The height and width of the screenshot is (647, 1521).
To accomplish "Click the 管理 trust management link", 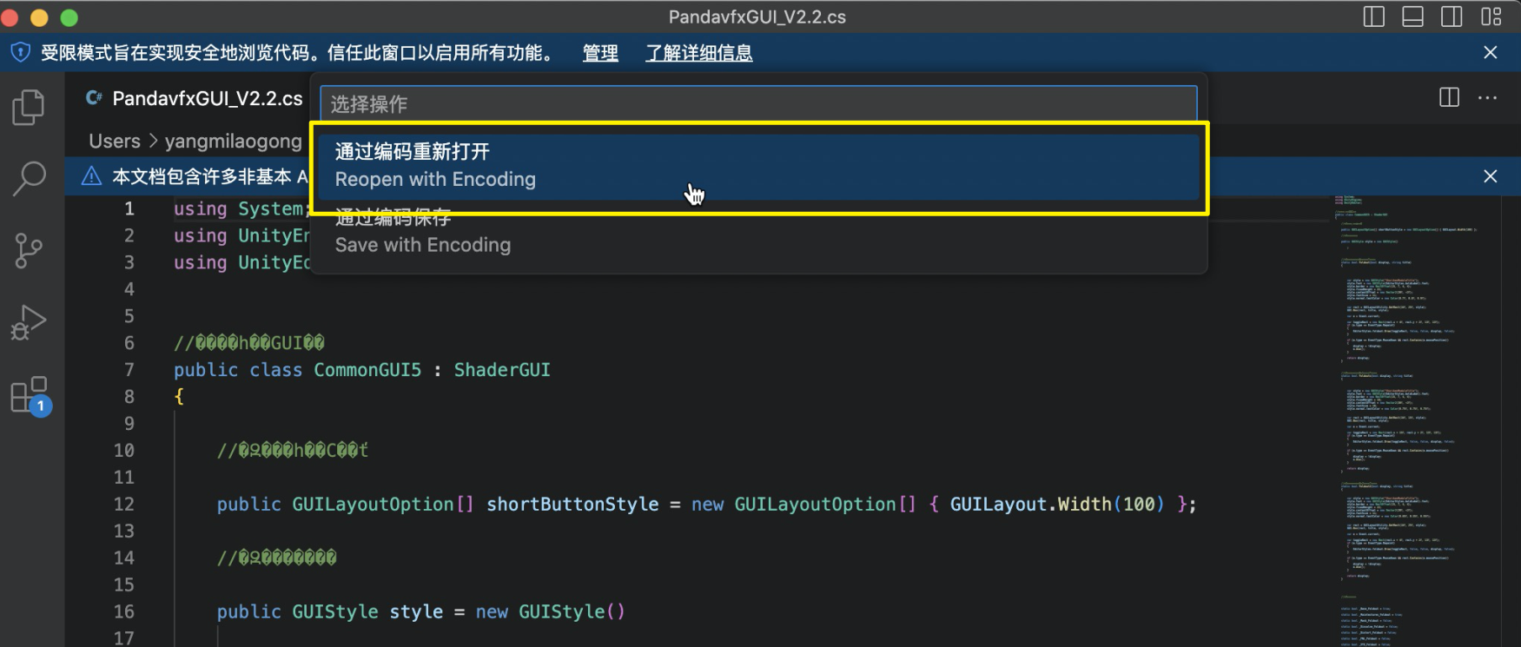I will click(600, 54).
